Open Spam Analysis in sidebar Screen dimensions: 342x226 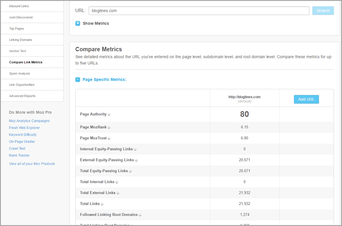coord(32,73)
